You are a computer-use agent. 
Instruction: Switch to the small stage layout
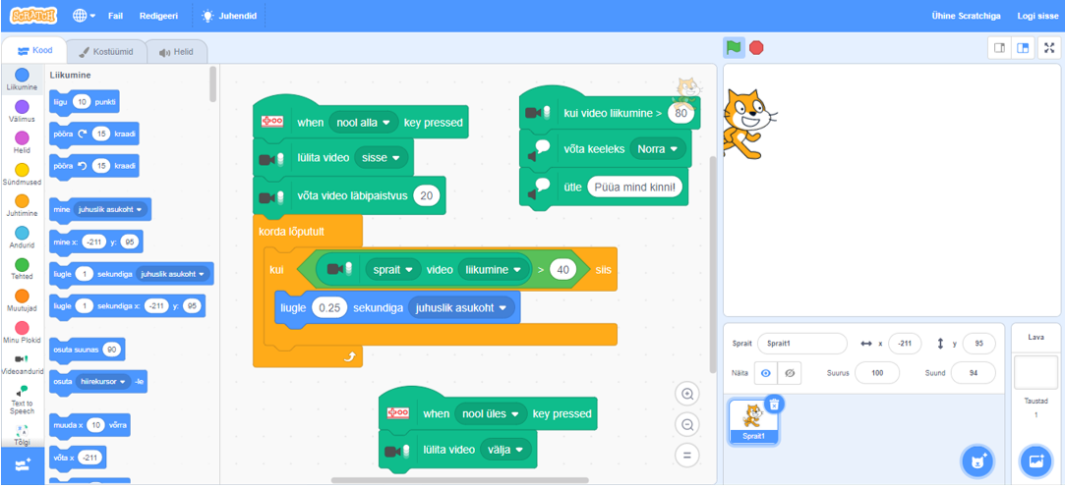(1000, 47)
